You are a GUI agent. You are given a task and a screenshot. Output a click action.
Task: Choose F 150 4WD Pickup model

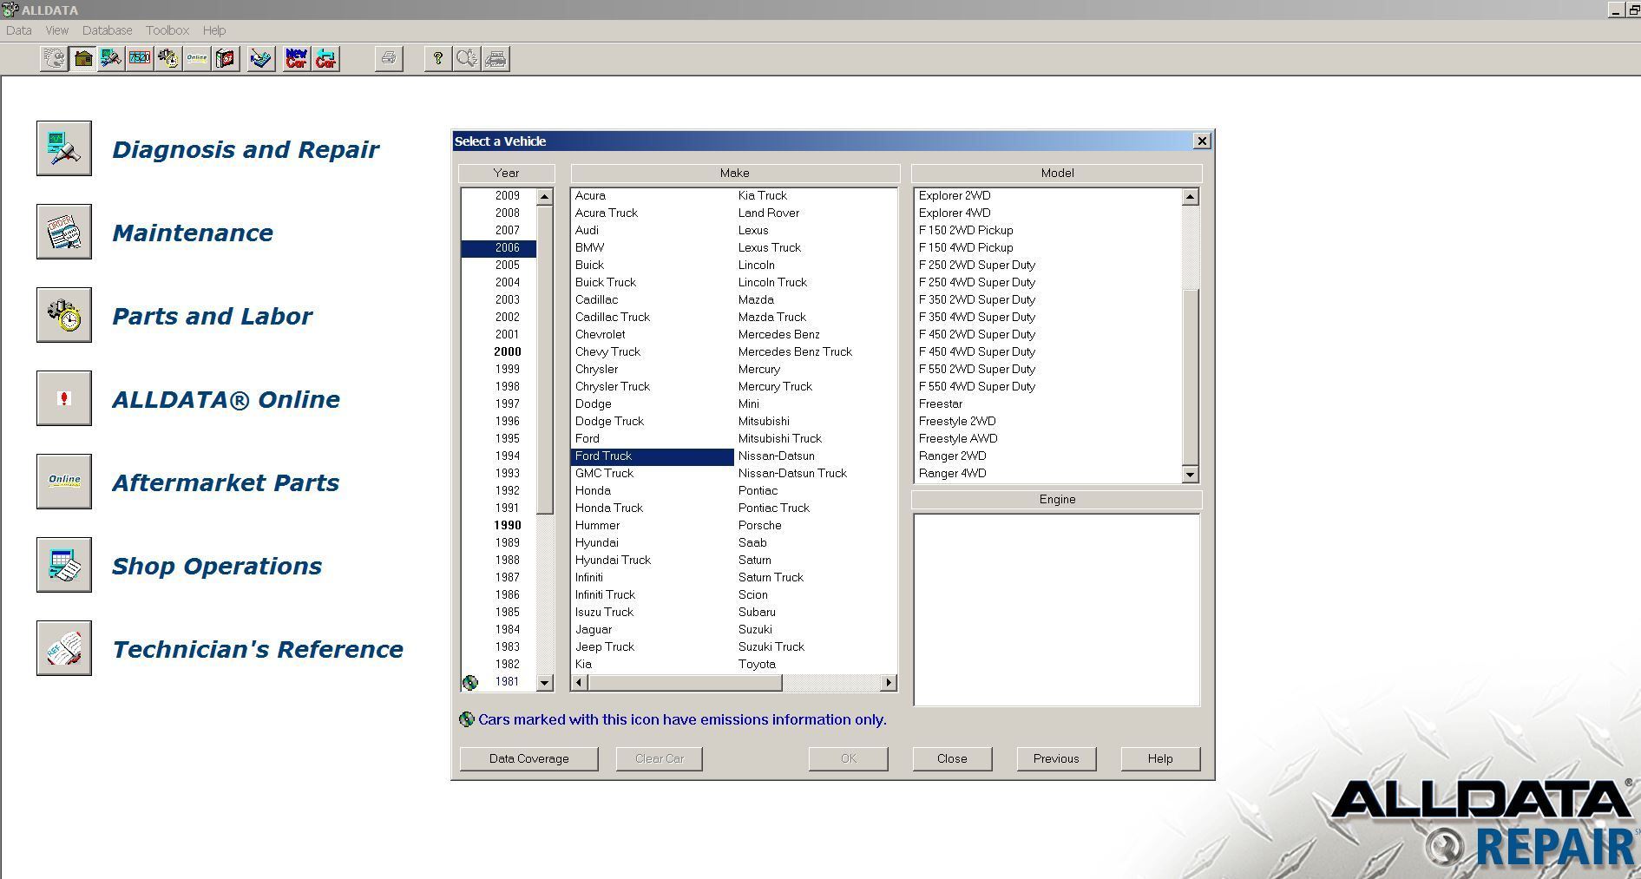tap(966, 248)
